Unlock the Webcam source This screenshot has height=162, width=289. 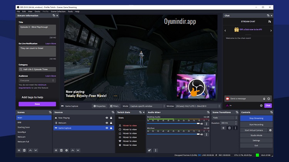[x=111, y=123]
